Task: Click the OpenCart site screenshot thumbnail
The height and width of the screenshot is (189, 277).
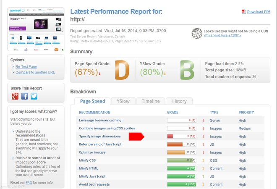Action: (36, 29)
